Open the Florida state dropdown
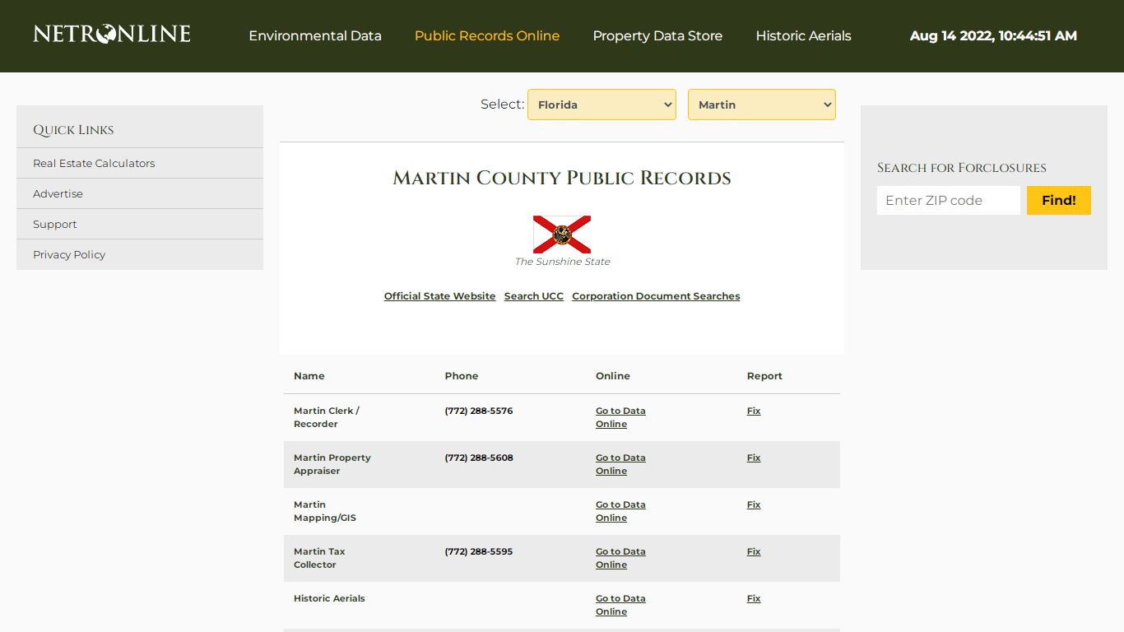1124x632 pixels. (x=601, y=105)
